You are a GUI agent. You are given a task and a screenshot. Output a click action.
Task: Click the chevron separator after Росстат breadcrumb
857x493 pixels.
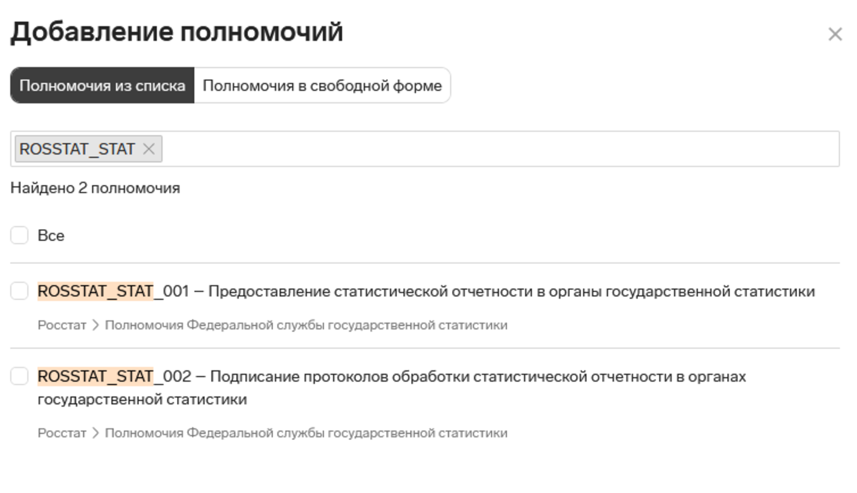click(97, 324)
